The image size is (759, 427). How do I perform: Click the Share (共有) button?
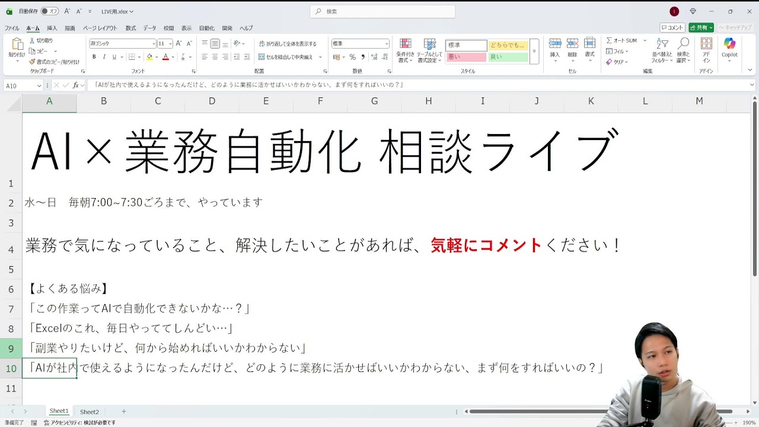coord(700,28)
